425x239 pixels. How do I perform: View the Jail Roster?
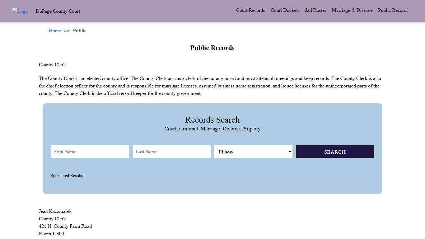tap(315, 10)
